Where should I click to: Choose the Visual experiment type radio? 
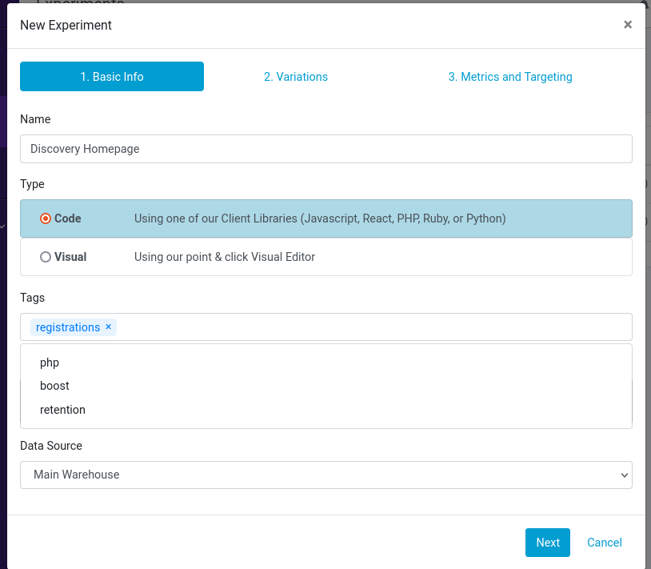point(46,257)
